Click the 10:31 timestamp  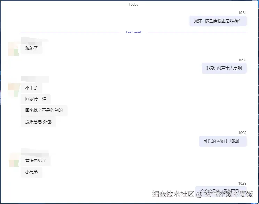[242, 13]
